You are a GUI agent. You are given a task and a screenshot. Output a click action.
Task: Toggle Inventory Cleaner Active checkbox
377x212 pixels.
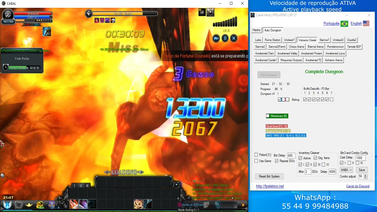tap(300, 158)
